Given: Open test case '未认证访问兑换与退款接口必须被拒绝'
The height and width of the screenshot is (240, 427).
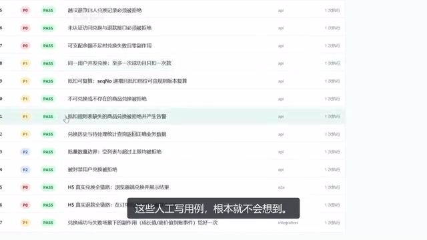Looking at the screenshot, I should 109,28.
